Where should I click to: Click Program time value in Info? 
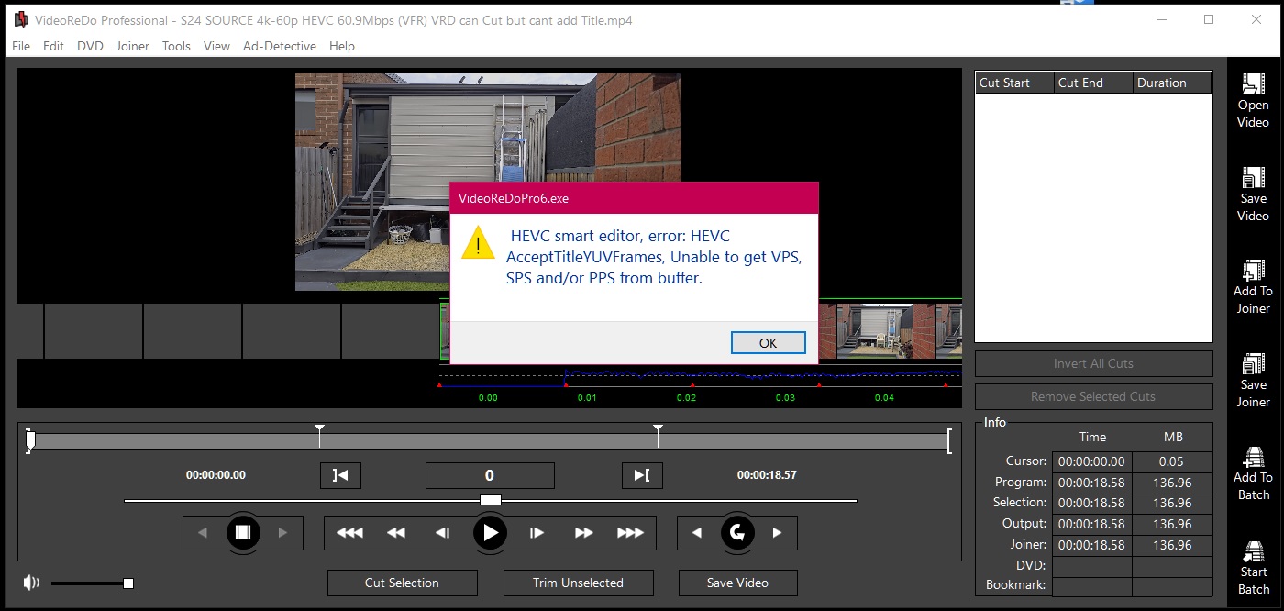(1091, 483)
